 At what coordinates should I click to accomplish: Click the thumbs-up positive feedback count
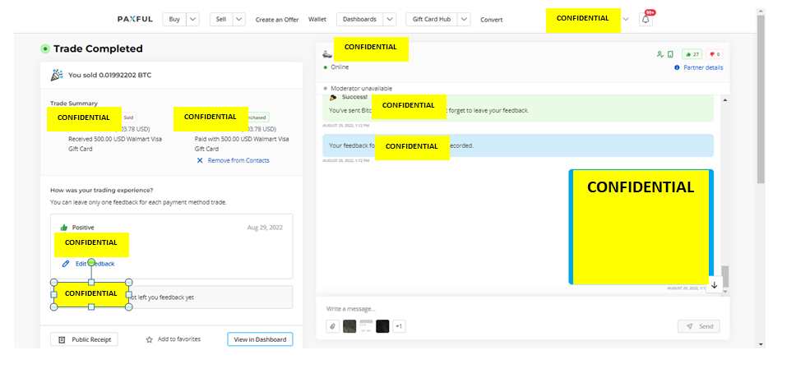[692, 54]
